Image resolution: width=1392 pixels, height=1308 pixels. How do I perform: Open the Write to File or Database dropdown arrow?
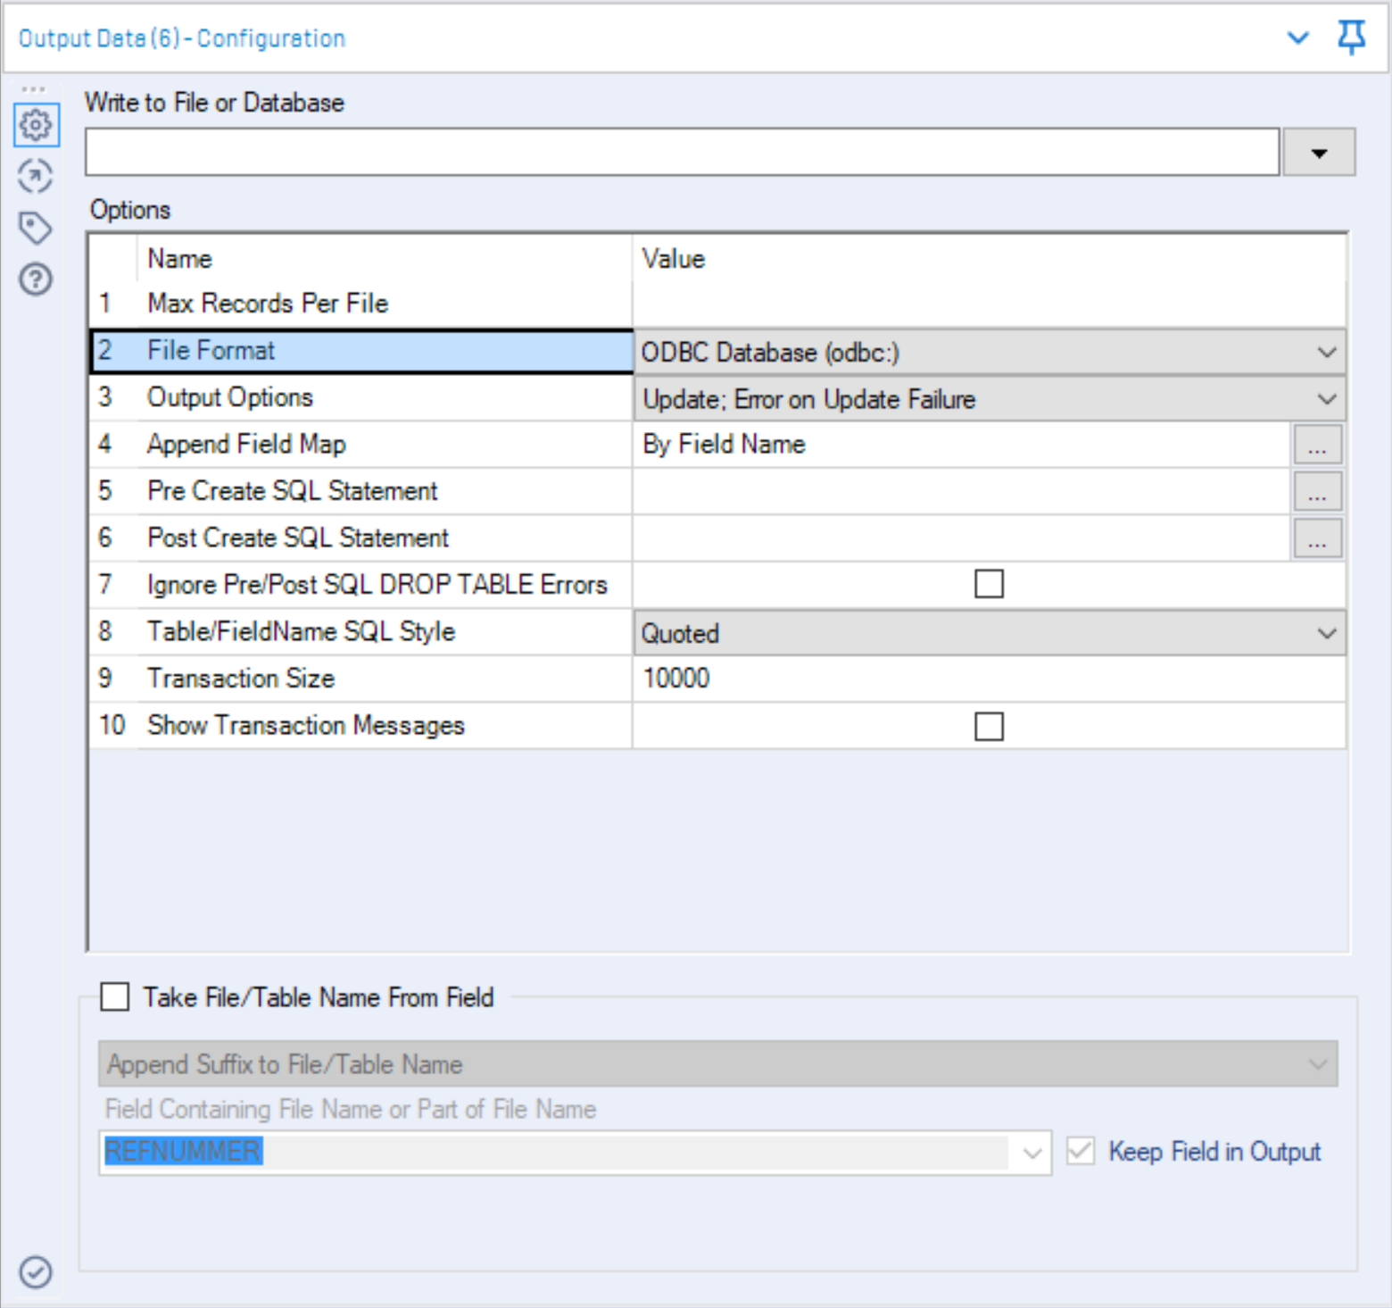(1319, 153)
